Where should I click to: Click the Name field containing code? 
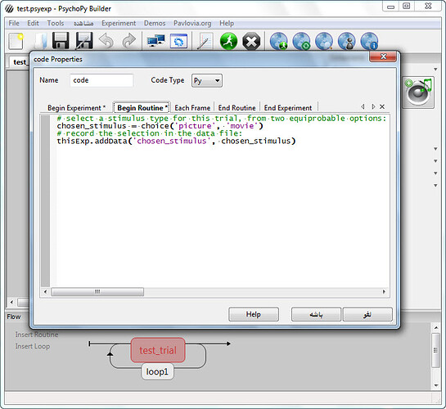[101, 80]
